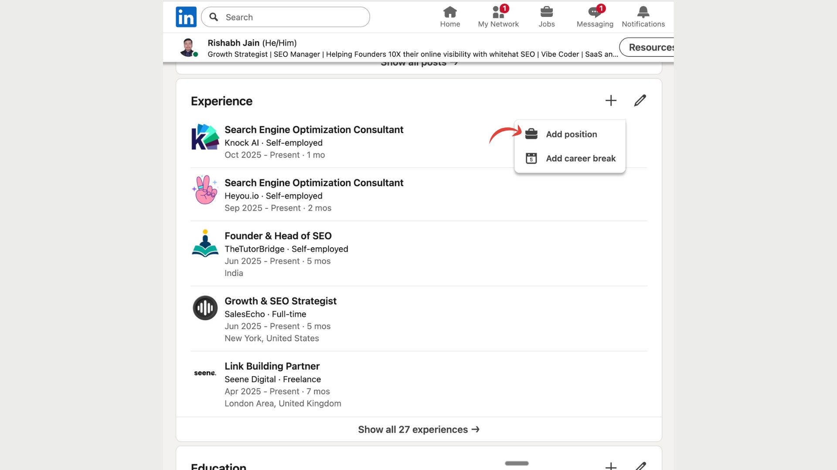Click the Knock AI company logo
837x470 pixels.
pos(205,137)
